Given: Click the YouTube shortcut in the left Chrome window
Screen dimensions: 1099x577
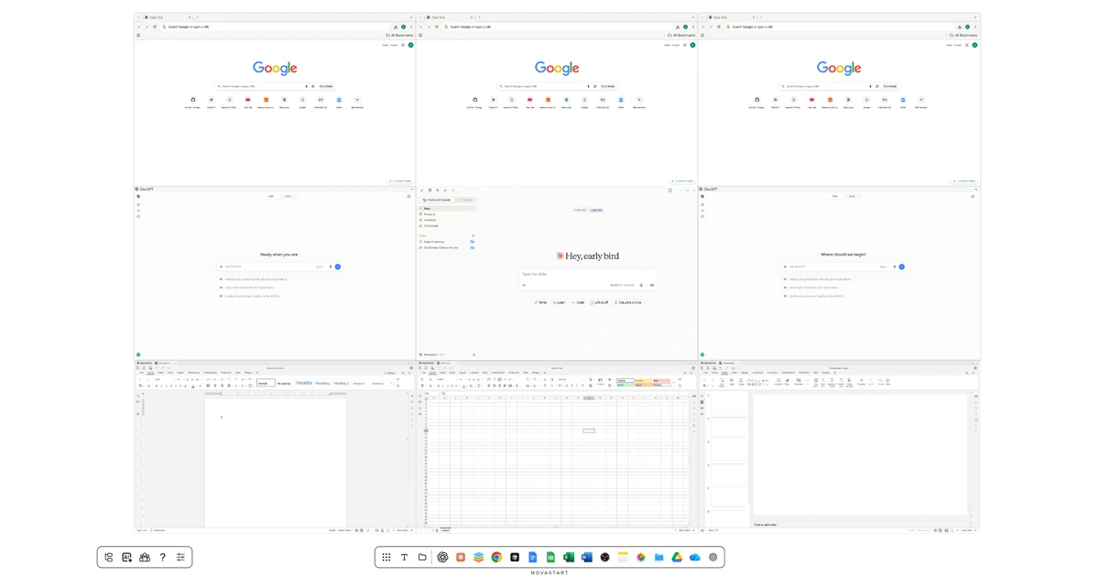Looking at the screenshot, I should 248,100.
